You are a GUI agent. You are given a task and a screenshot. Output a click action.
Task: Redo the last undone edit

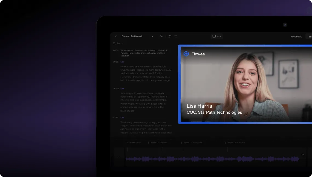(176, 36)
